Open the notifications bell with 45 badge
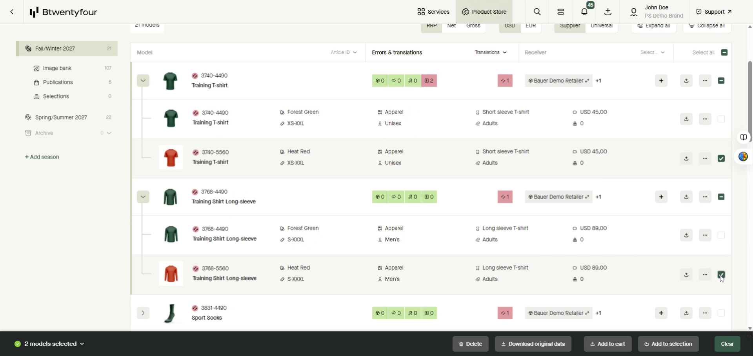The height and width of the screenshot is (356, 753). [584, 12]
